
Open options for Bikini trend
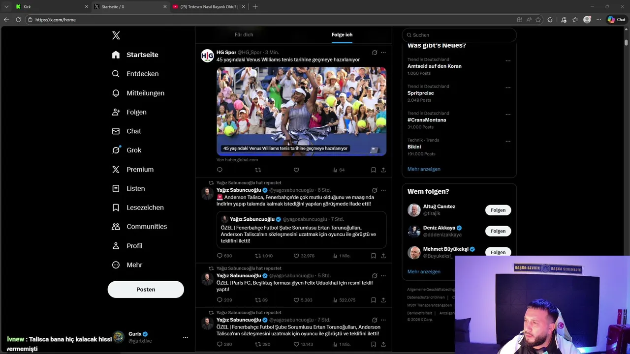508,142
